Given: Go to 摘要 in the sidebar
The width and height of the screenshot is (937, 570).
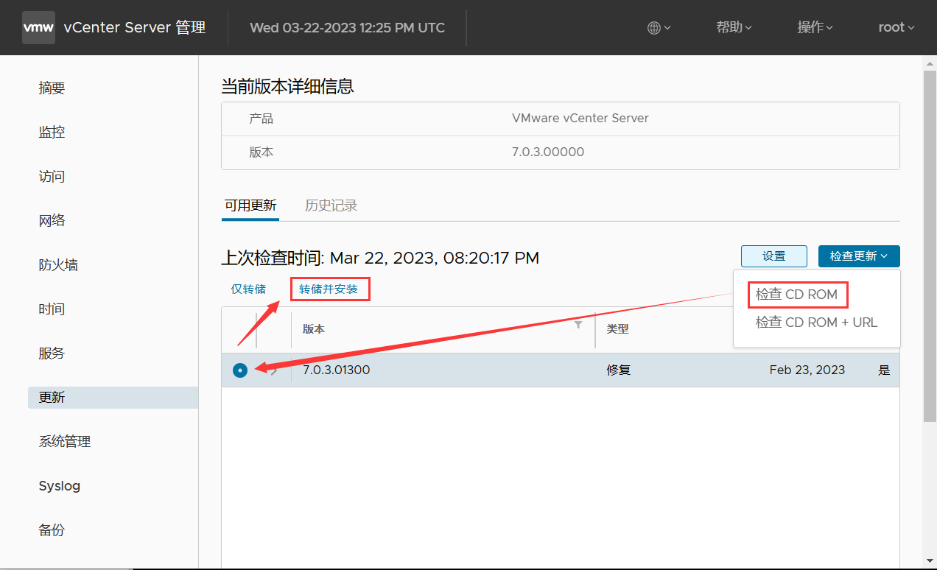Looking at the screenshot, I should pos(52,88).
